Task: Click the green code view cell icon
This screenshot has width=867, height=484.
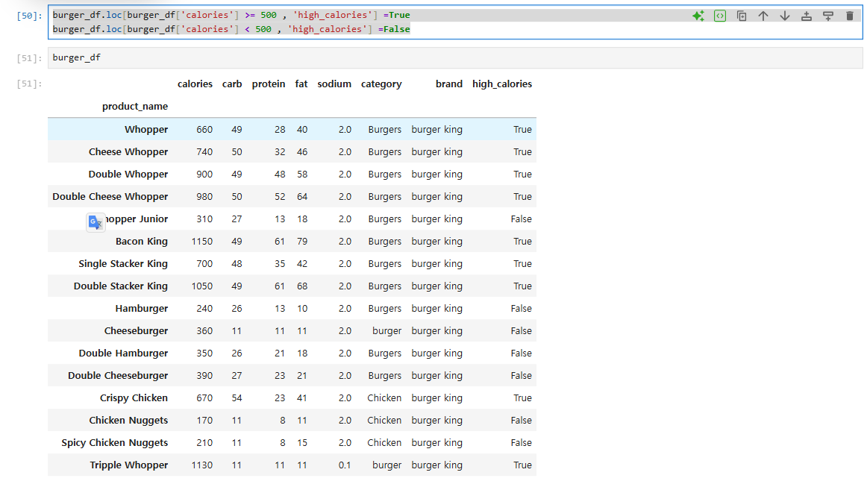Action: [720, 16]
